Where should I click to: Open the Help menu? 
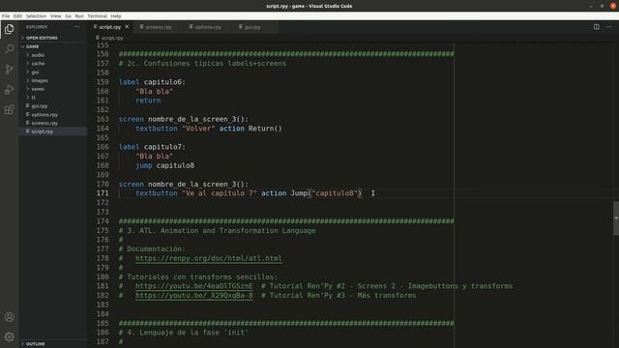tap(116, 16)
